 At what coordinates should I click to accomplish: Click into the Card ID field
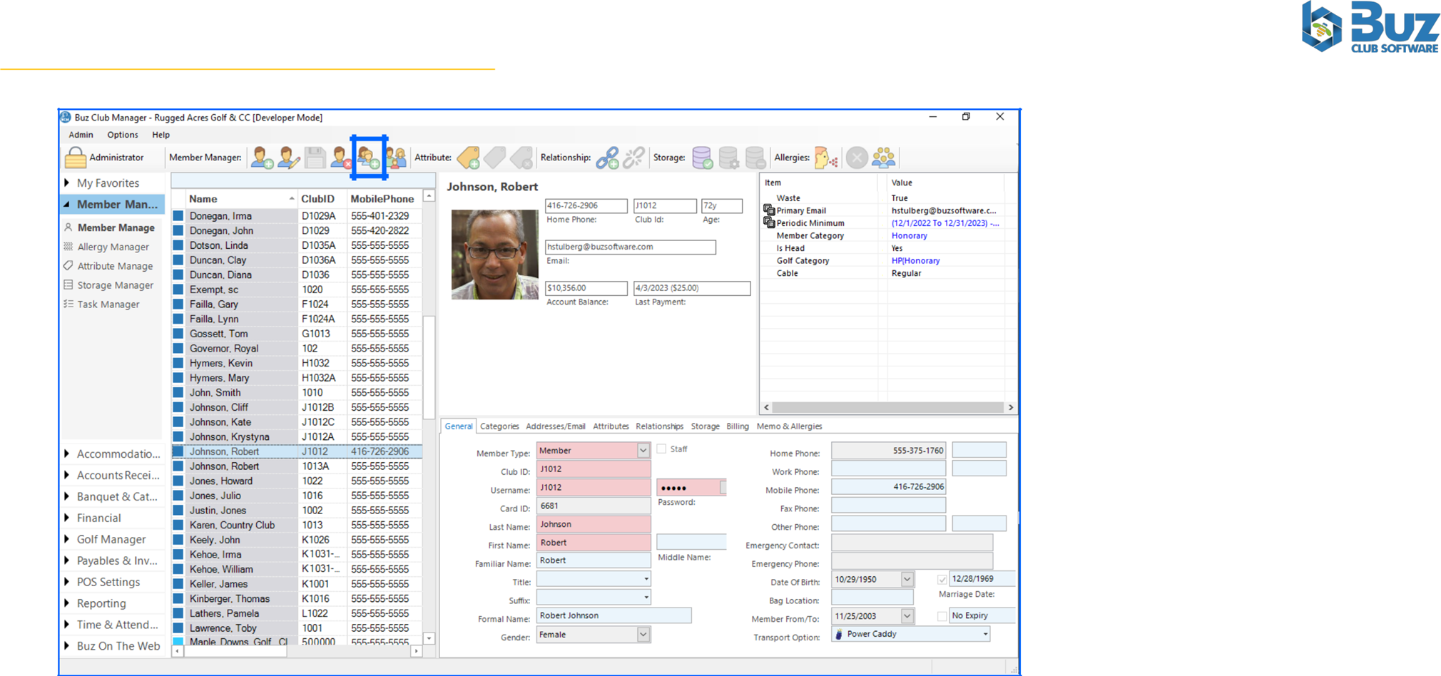click(x=594, y=506)
